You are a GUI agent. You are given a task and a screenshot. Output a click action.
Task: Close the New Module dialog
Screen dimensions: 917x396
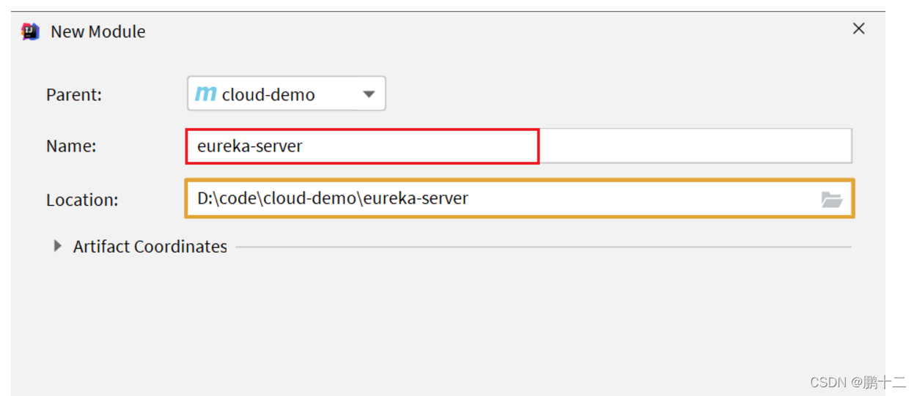(x=858, y=29)
